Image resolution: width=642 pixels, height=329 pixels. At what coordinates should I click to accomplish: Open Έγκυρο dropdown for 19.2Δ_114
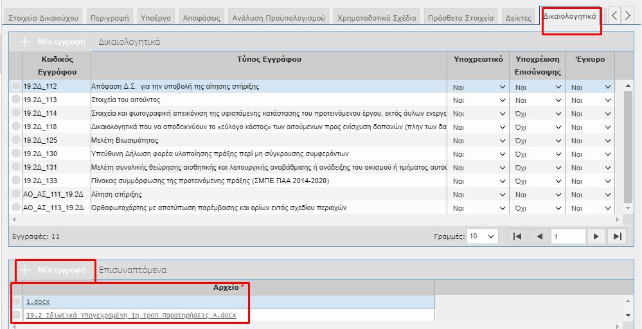tap(591, 114)
